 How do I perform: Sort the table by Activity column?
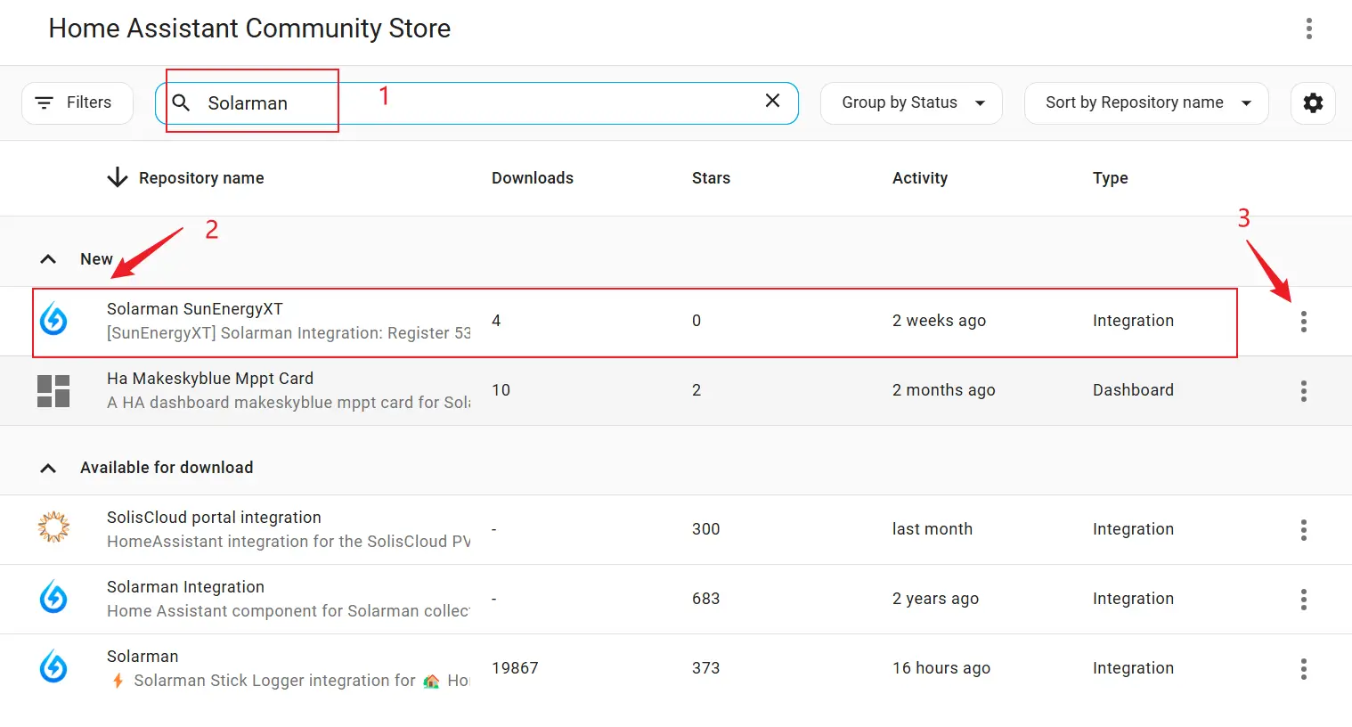pos(919,178)
